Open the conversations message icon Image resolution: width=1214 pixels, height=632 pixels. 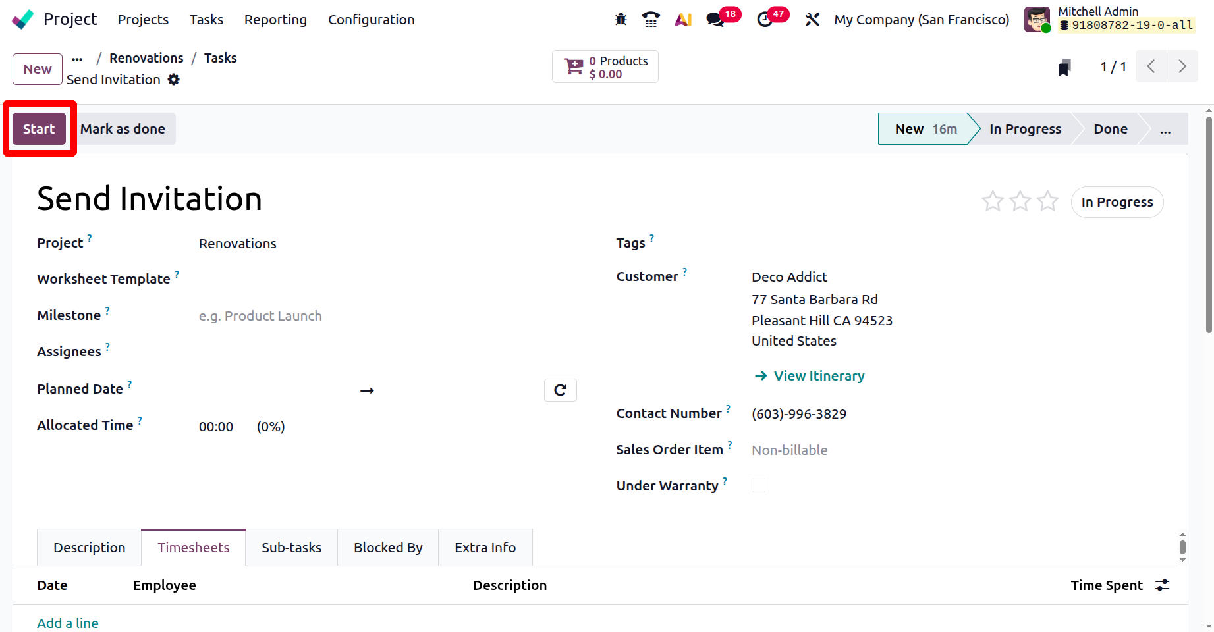[715, 20]
